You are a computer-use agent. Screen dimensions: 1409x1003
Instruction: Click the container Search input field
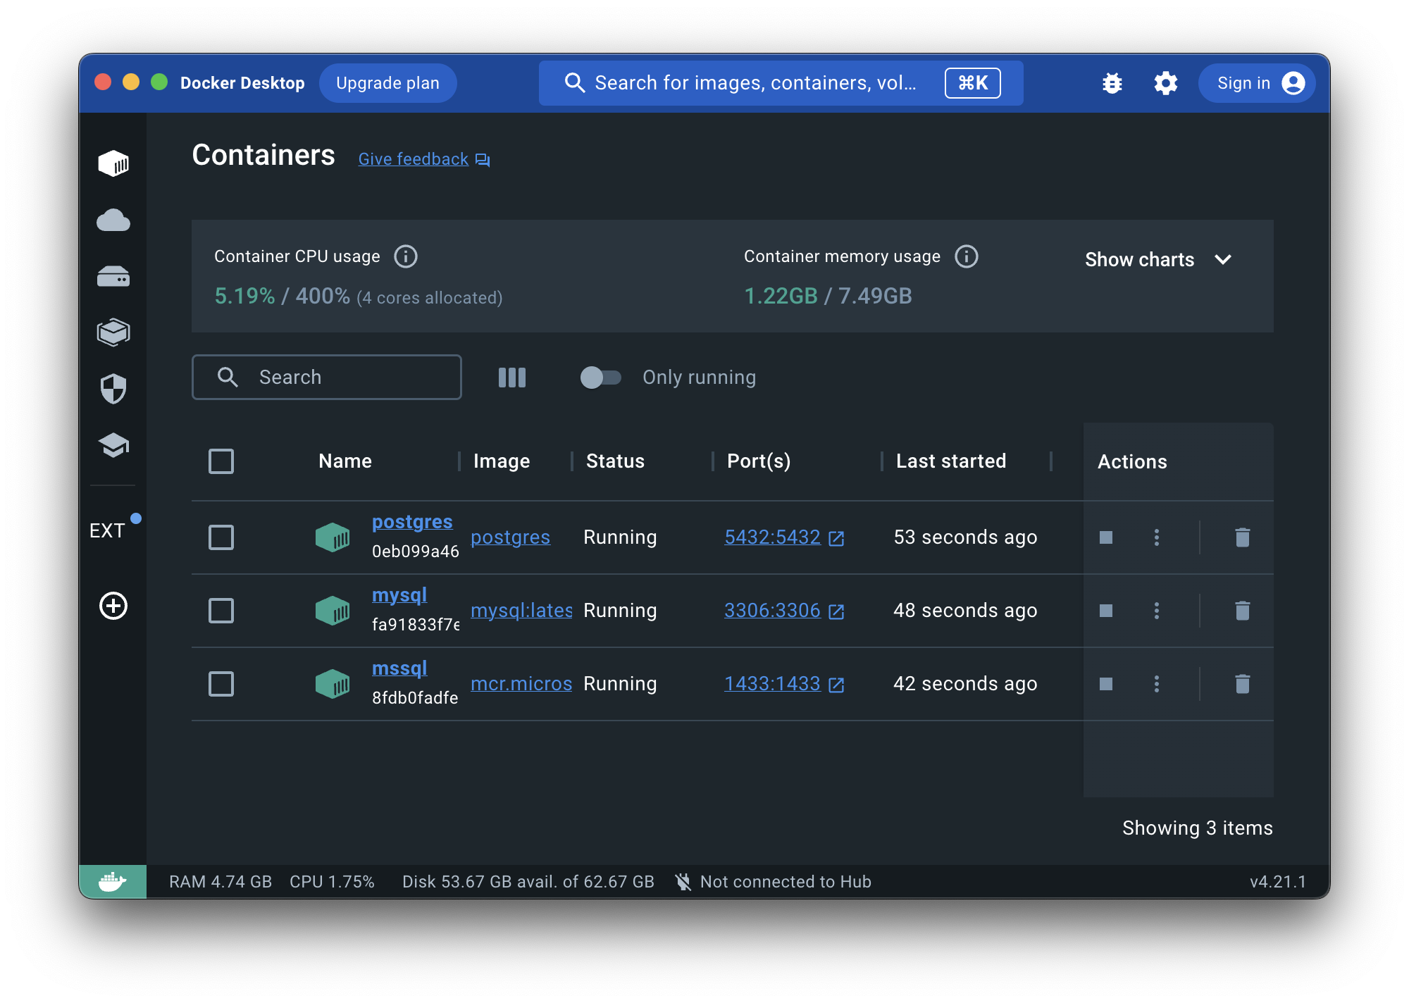tap(326, 378)
